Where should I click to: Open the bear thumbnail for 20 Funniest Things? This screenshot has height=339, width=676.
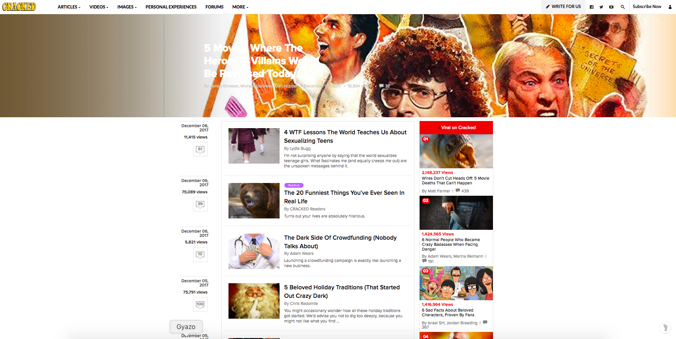(254, 200)
